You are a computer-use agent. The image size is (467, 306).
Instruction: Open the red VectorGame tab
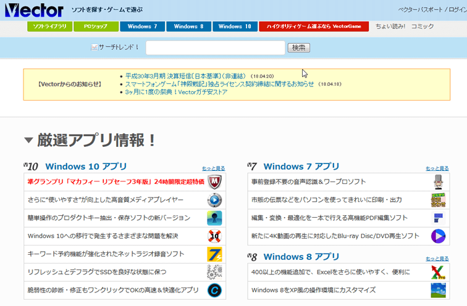314,26
